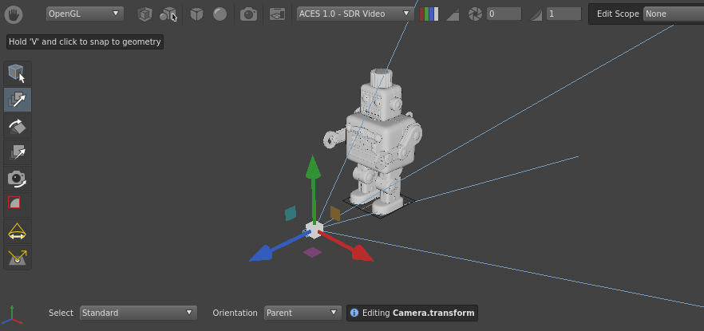Image resolution: width=704 pixels, height=331 pixels.
Task: Toggle the sphere shaded display
Action: [220, 14]
